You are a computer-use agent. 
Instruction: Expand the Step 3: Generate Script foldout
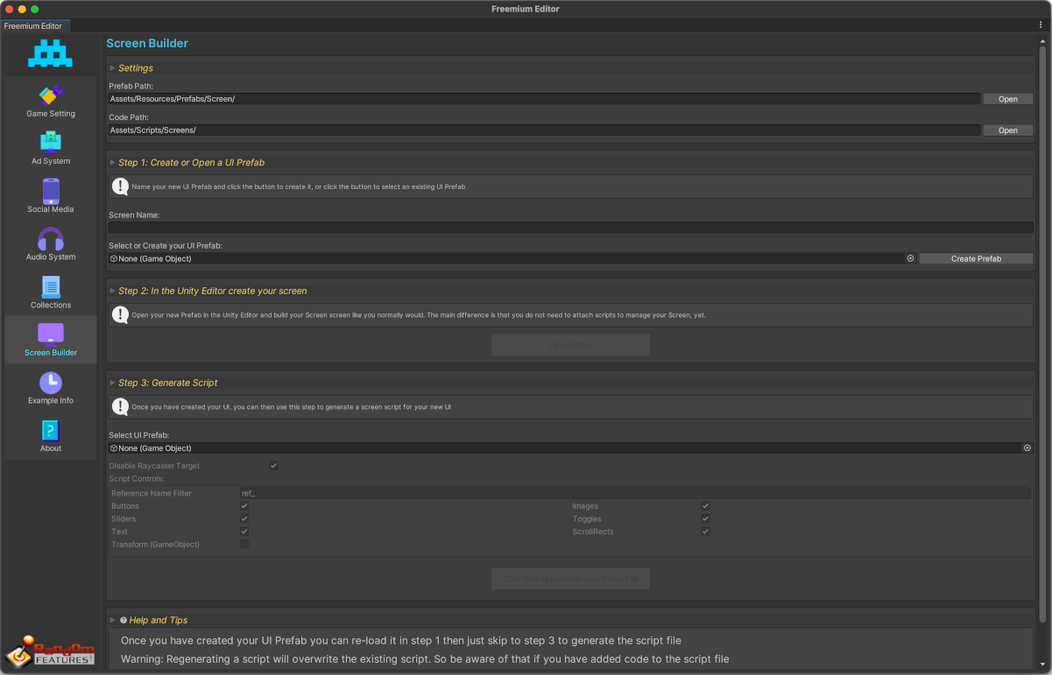(113, 383)
